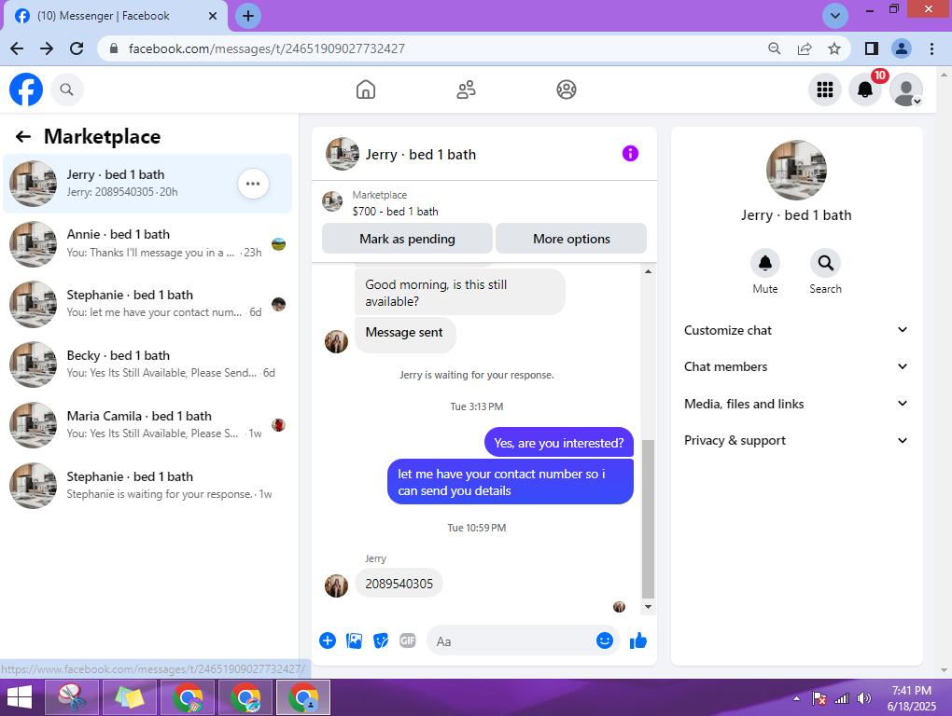Open the Groups icon in top navigation
The height and width of the screenshot is (716, 952).
pyautogui.click(x=566, y=89)
